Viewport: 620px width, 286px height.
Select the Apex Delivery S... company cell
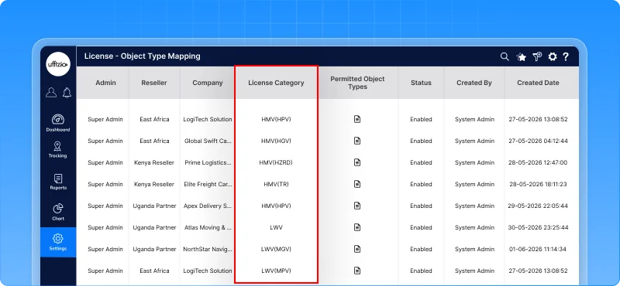click(208, 206)
